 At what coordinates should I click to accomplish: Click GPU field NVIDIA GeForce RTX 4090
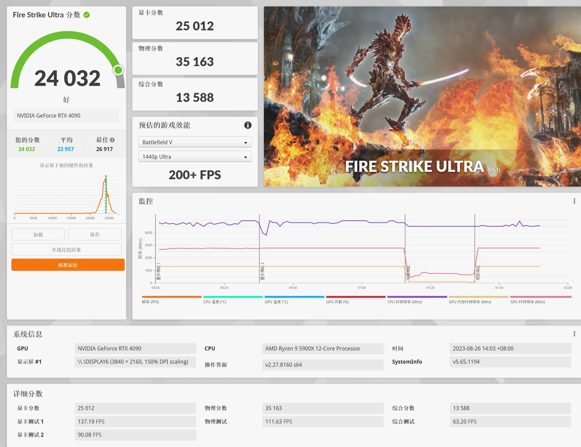[x=135, y=348]
